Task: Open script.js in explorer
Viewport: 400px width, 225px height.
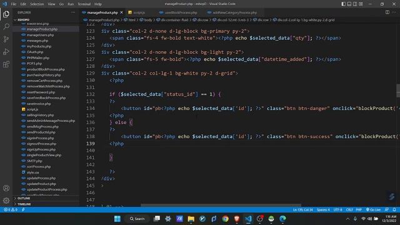Action: click(x=32, y=109)
